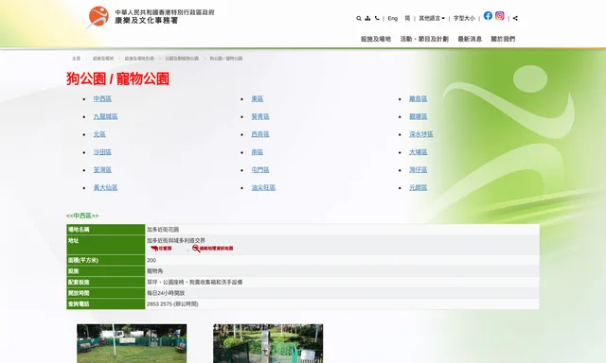Image resolution: width=606 pixels, height=363 pixels.
Task: Open the second photo with handwashing station
Action: [268, 343]
